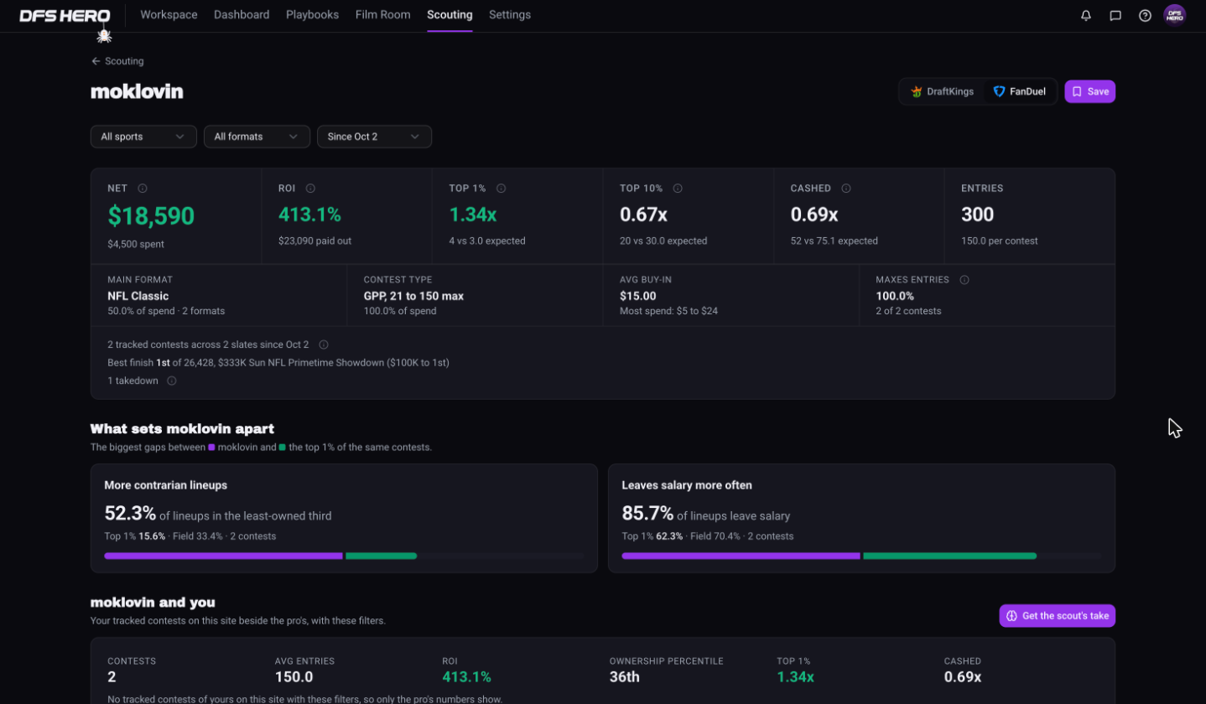Click the NFL Classic main format text
Screen dimensions: 1206x704
click(138, 296)
